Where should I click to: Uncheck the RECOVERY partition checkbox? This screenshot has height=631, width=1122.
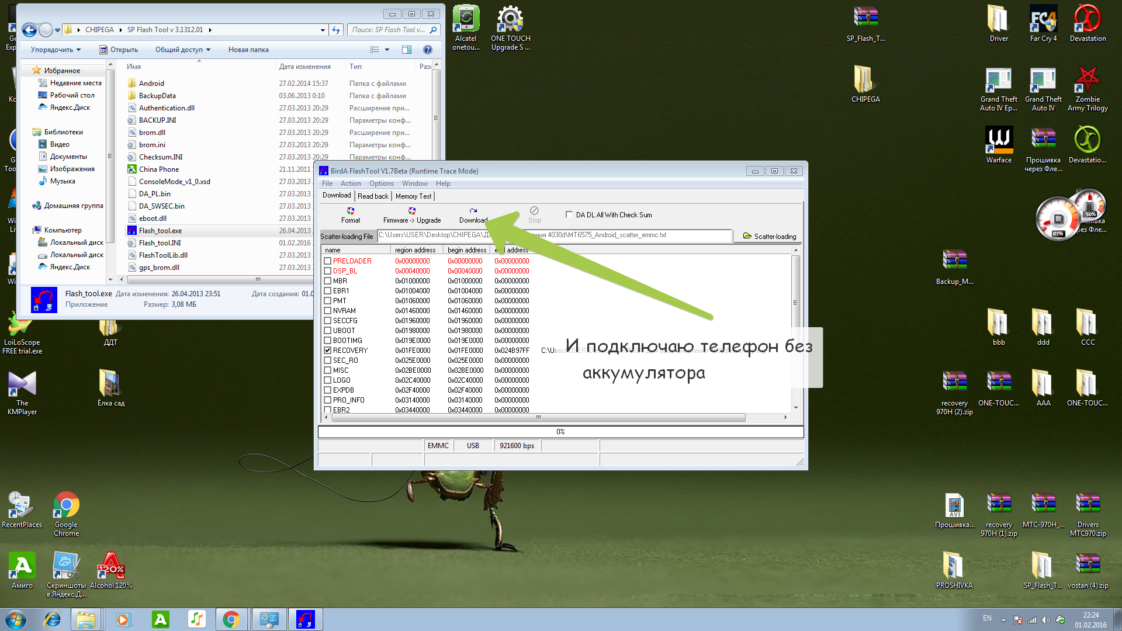328,351
